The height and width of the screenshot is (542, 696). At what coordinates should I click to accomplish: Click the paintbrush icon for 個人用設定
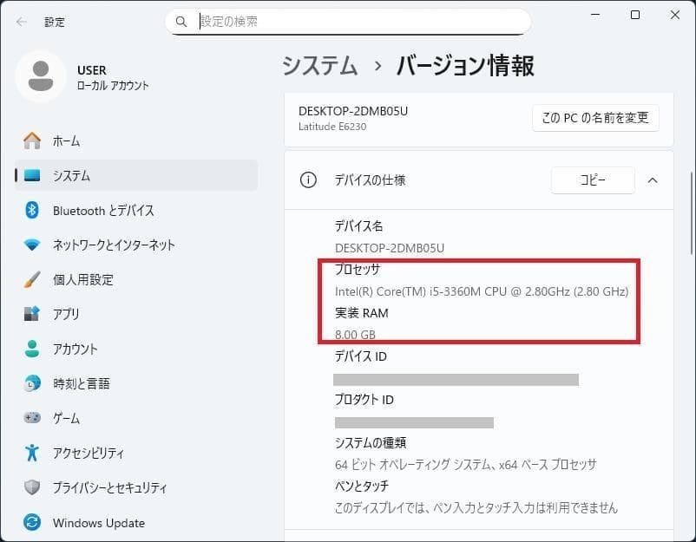(x=32, y=279)
